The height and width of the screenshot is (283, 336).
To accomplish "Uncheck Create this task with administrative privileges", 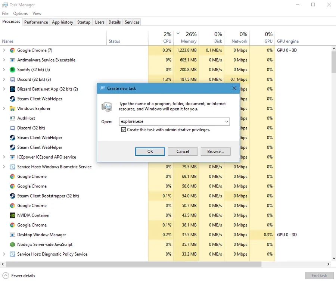I will pyautogui.click(x=124, y=130).
